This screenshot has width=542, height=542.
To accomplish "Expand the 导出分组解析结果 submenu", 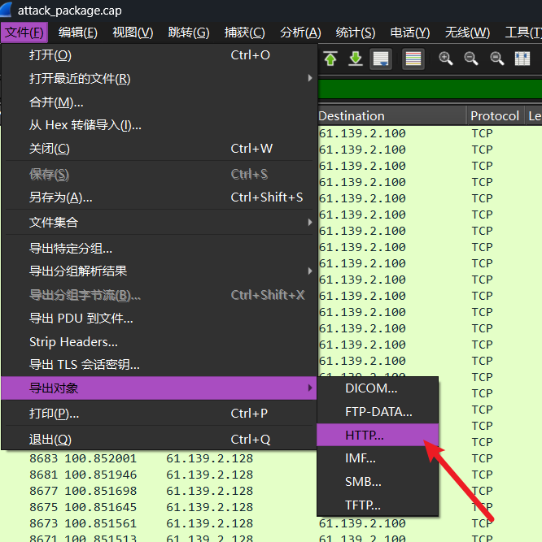I will coord(159,271).
